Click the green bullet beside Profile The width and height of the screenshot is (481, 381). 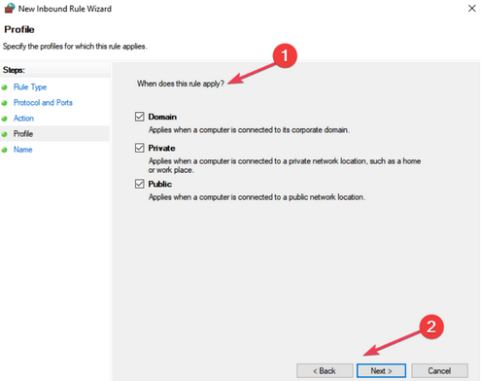pyautogui.click(x=4, y=134)
